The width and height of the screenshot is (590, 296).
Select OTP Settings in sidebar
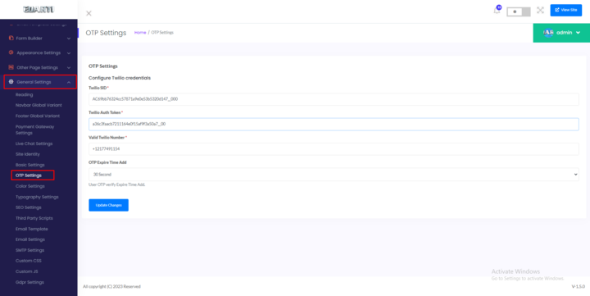[x=29, y=175]
